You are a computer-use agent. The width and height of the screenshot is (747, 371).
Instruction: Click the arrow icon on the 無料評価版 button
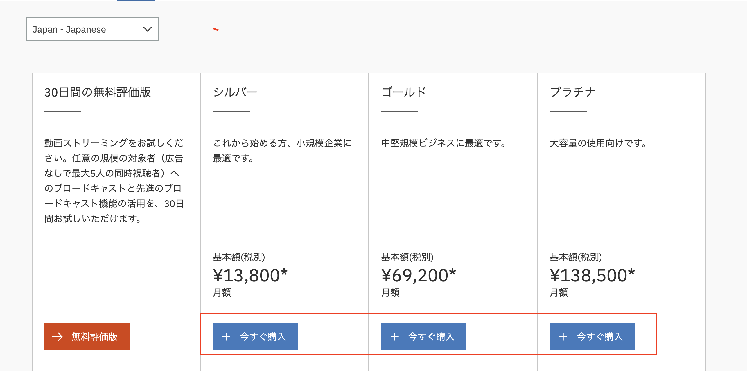coord(57,337)
